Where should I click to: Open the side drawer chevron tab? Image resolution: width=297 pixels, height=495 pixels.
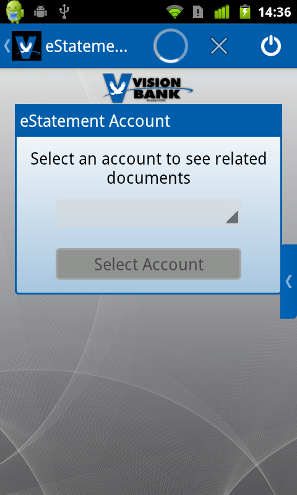tap(288, 282)
